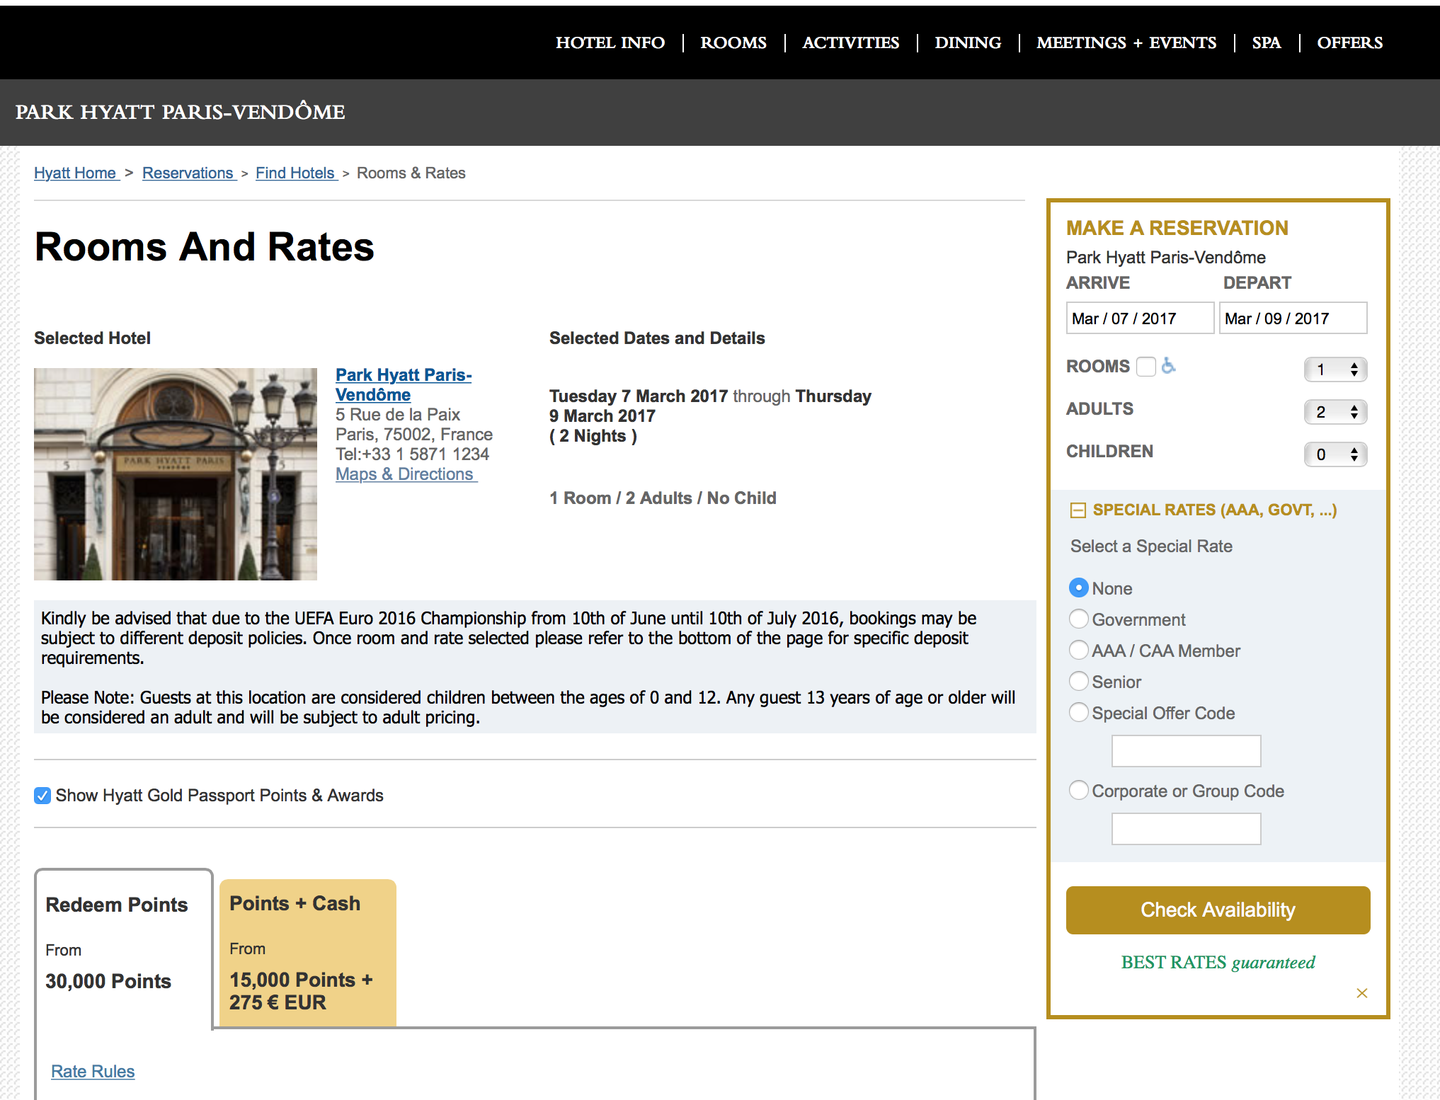Click the Corporate or Group Code field
The image size is (1440, 1100).
coord(1186,829)
